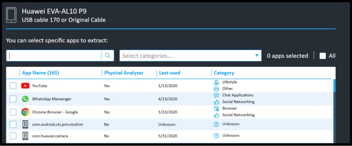Screen dimensions: 352x146
Task: Click the blue dropdown arrow in categories box
Action: tap(257, 56)
